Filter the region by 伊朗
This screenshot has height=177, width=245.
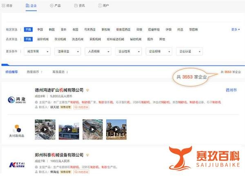(x=168, y=29)
